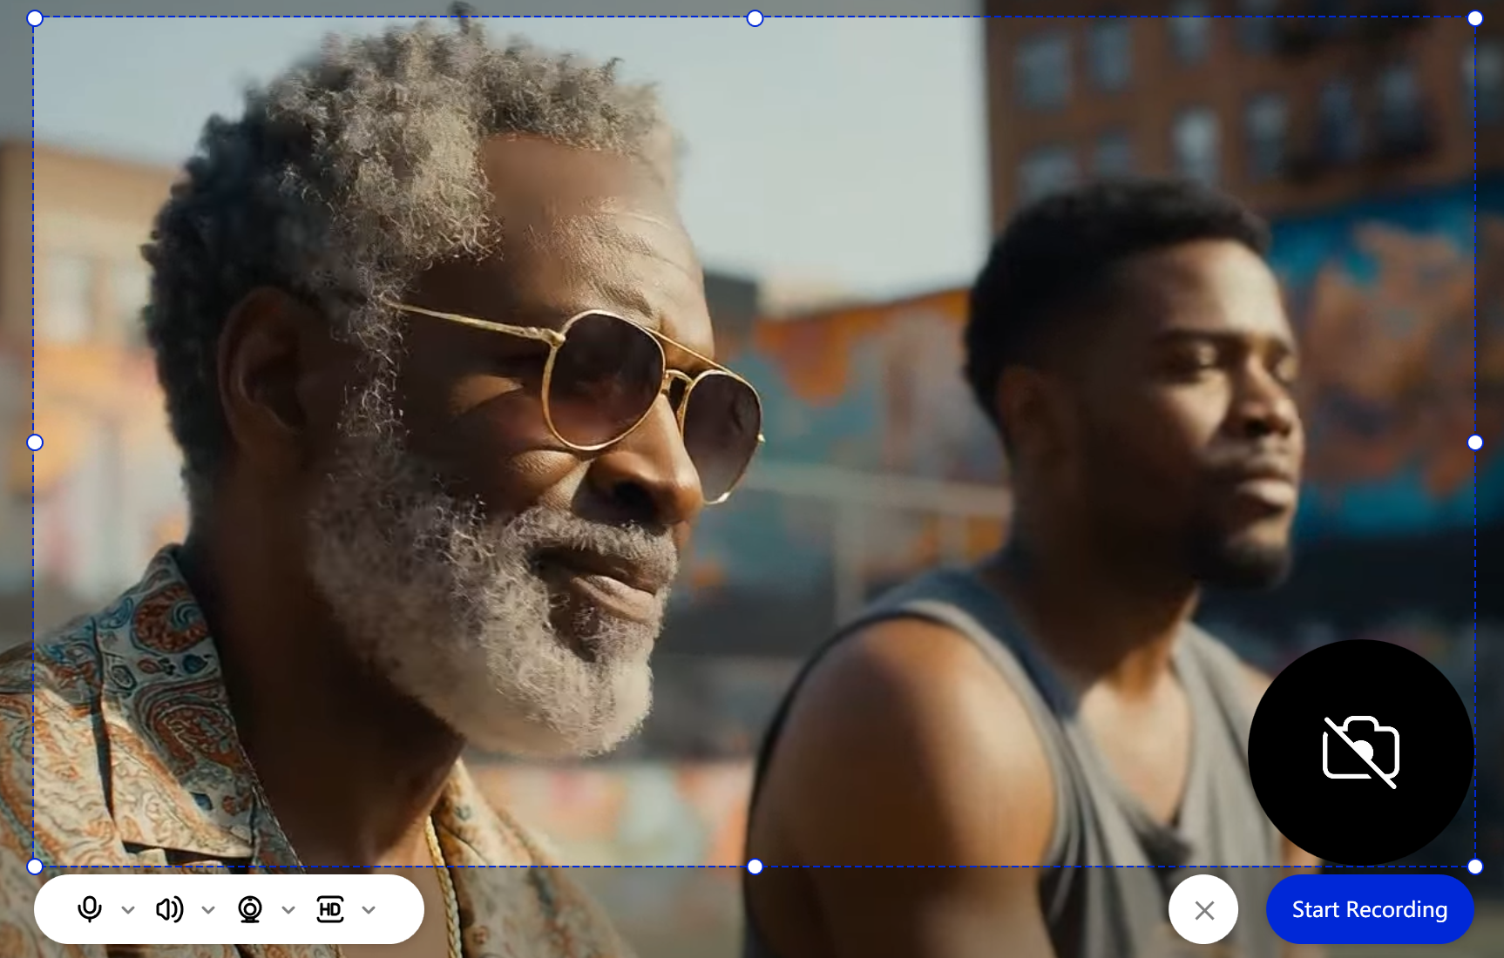This screenshot has width=1504, height=958.
Task: Click the top-center selection edge handle
Action: point(755,18)
